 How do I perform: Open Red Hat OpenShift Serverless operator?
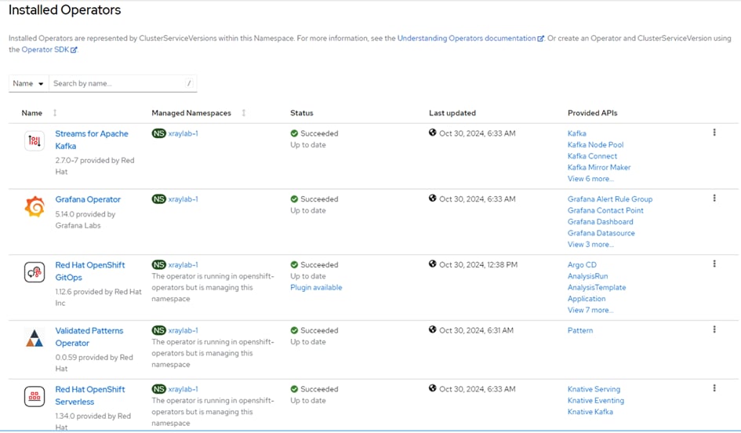[90, 395]
